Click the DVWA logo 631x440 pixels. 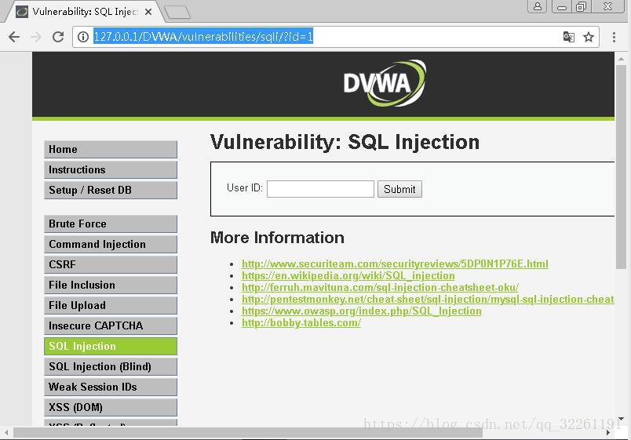pyautogui.click(x=385, y=83)
